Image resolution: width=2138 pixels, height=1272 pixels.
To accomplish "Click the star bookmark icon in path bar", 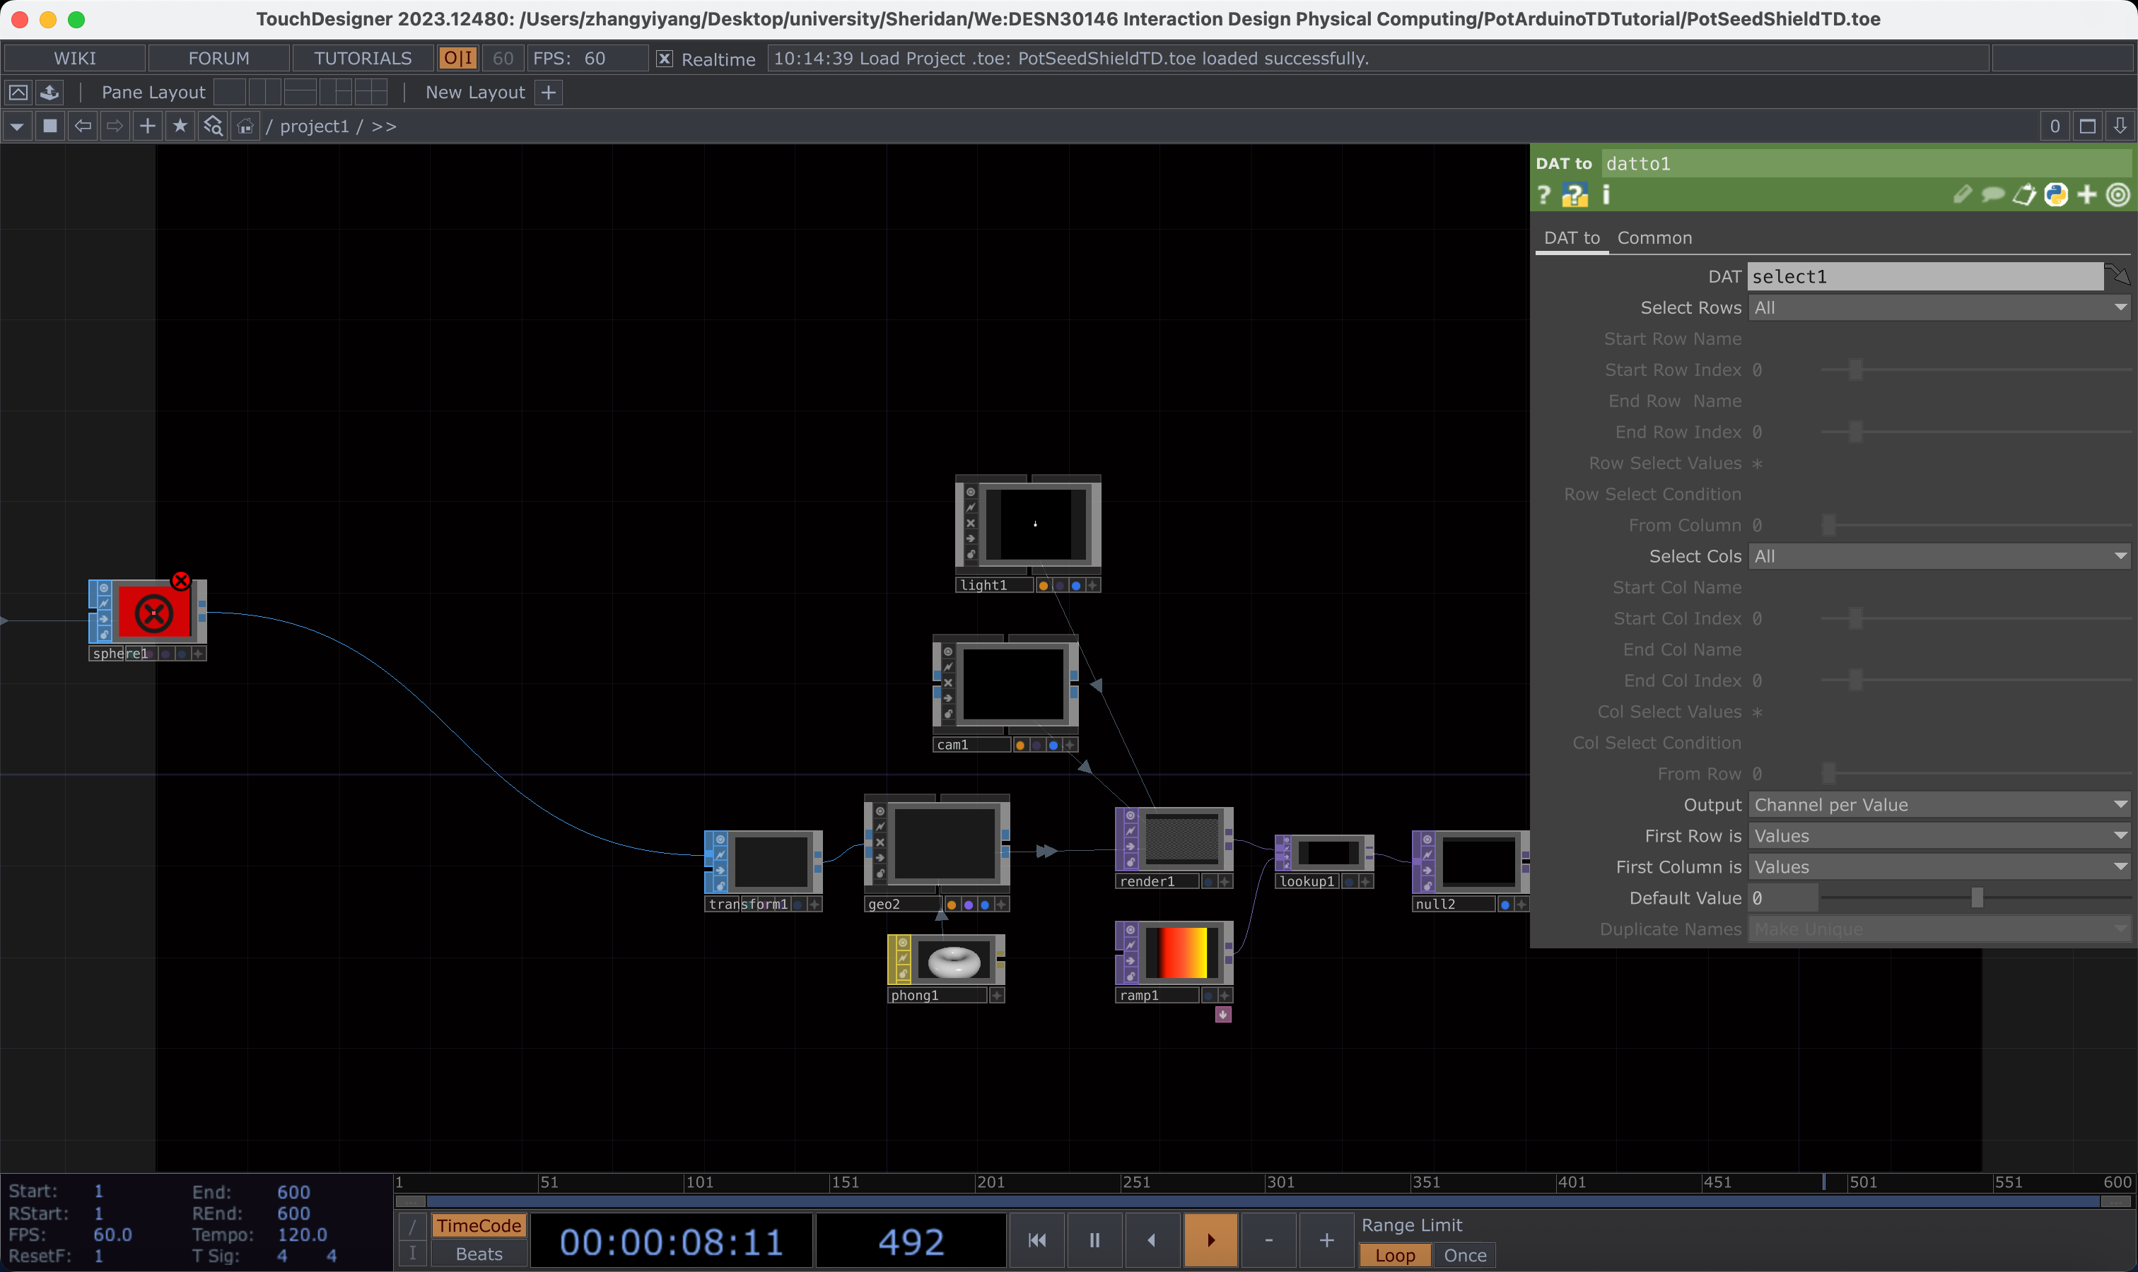I will coord(180,126).
